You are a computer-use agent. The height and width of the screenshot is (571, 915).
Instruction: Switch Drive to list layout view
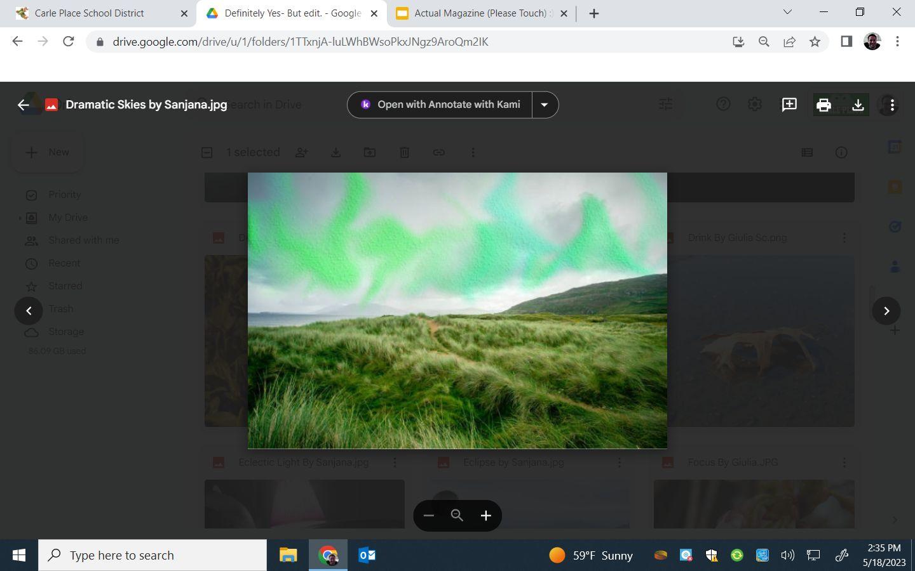click(x=807, y=152)
